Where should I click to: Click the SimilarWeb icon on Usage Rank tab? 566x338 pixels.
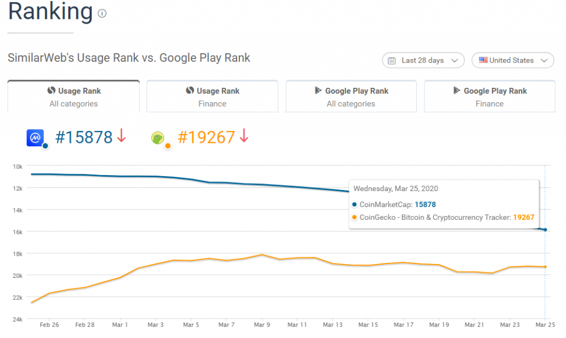[51, 91]
